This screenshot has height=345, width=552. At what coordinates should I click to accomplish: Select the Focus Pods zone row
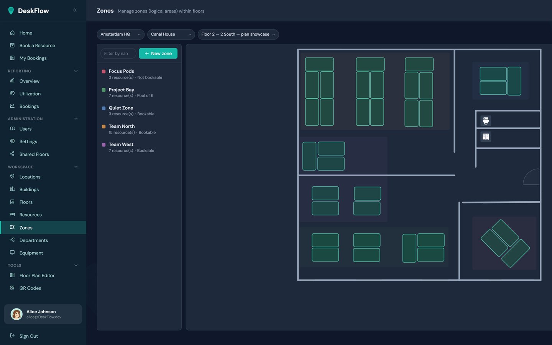click(139, 74)
